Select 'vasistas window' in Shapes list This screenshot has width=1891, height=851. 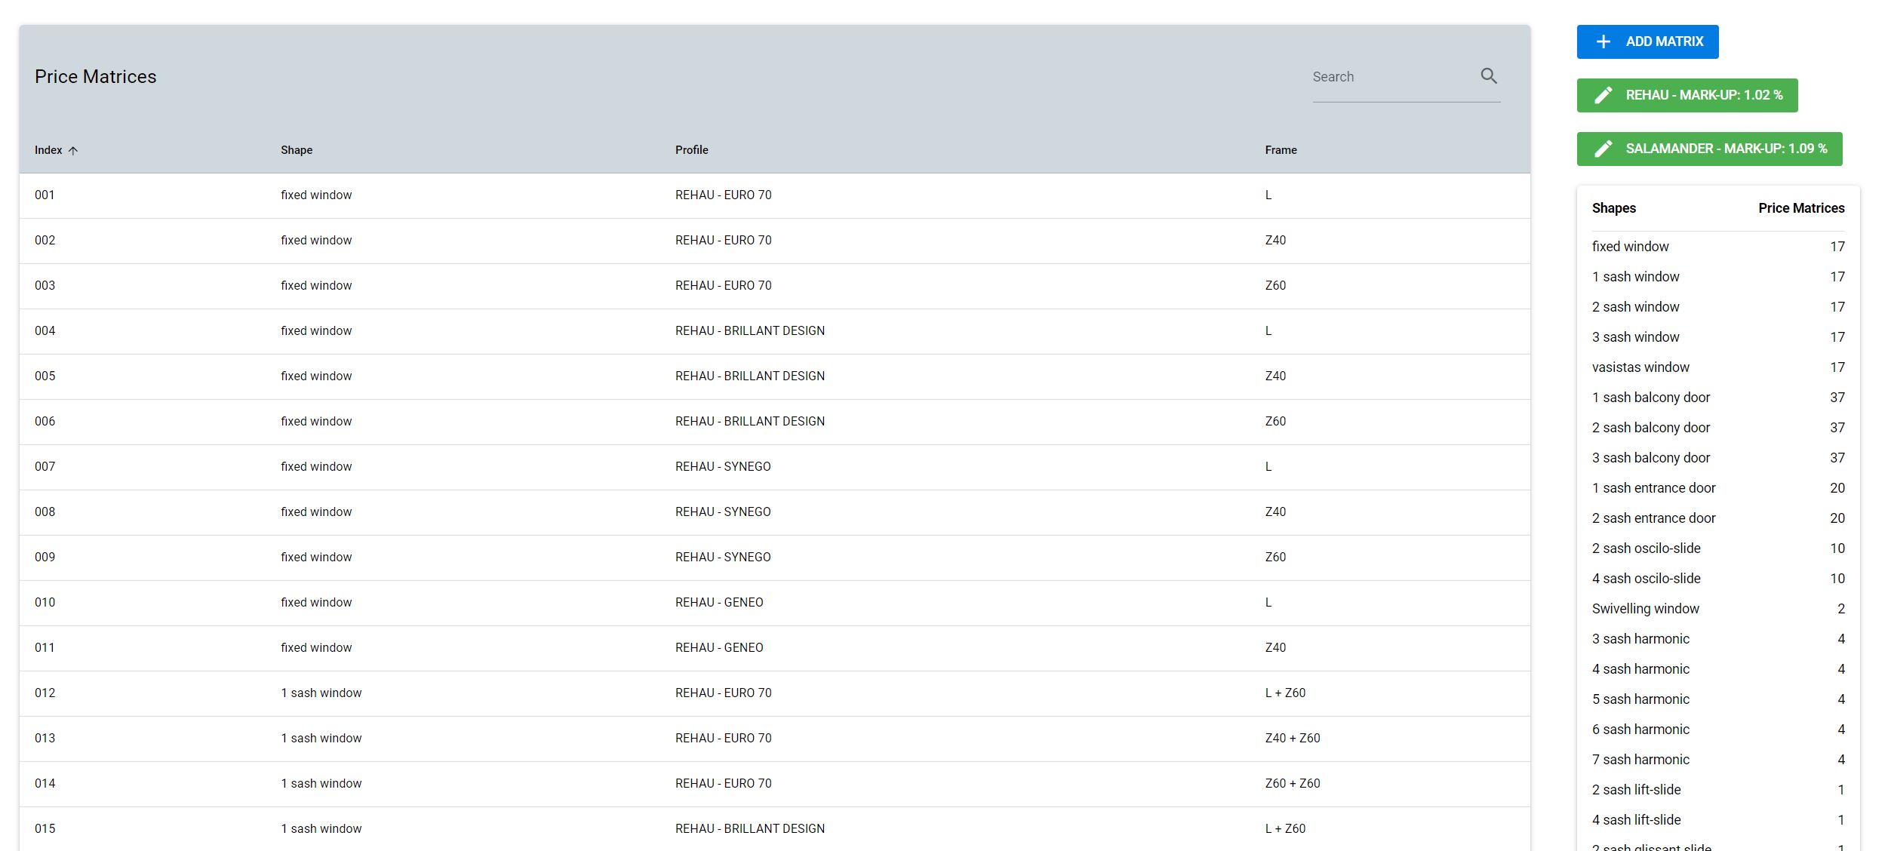pyautogui.click(x=1640, y=367)
